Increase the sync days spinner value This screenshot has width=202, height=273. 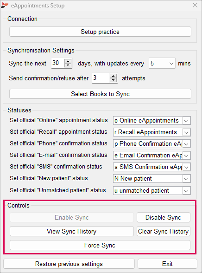pos(68,61)
